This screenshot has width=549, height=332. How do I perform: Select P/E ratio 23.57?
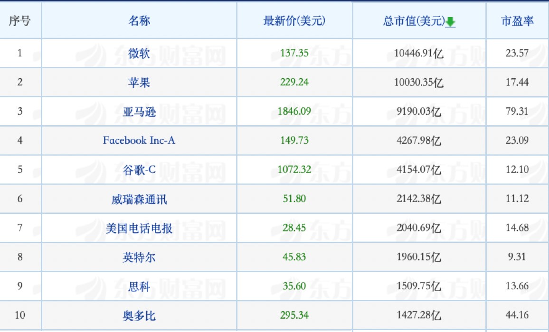point(517,53)
